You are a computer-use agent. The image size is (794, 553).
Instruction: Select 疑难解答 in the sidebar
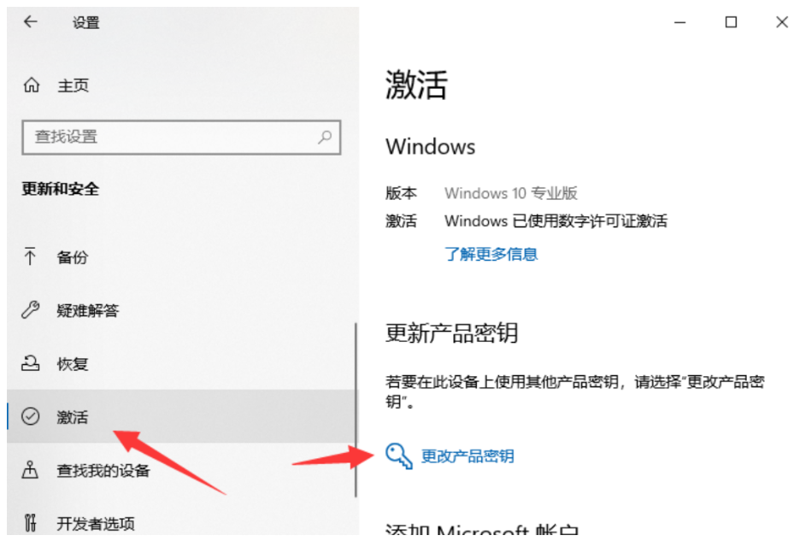point(182,310)
